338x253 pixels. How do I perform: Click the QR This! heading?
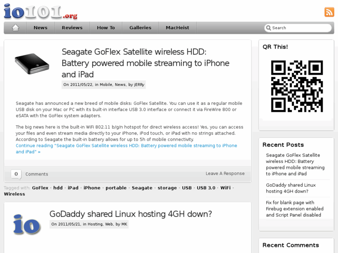(275, 47)
